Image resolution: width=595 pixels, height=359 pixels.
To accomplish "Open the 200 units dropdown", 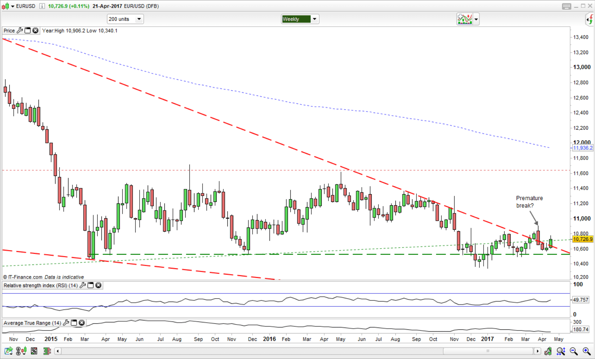I will [x=139, y=19].
